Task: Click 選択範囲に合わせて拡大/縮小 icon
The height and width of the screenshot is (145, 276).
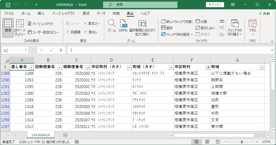Action: (x=142, y=28)
